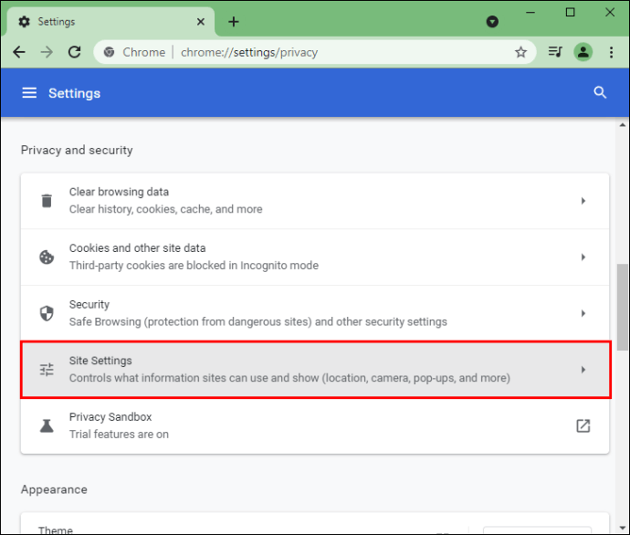Expand the Site Settings row arrow
Image resolution: width=630 pixels, height=535 pixels.
583,370
